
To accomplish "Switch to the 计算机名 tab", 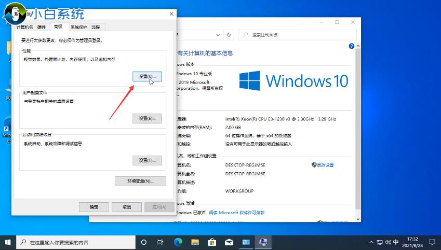I will (24, 27).
